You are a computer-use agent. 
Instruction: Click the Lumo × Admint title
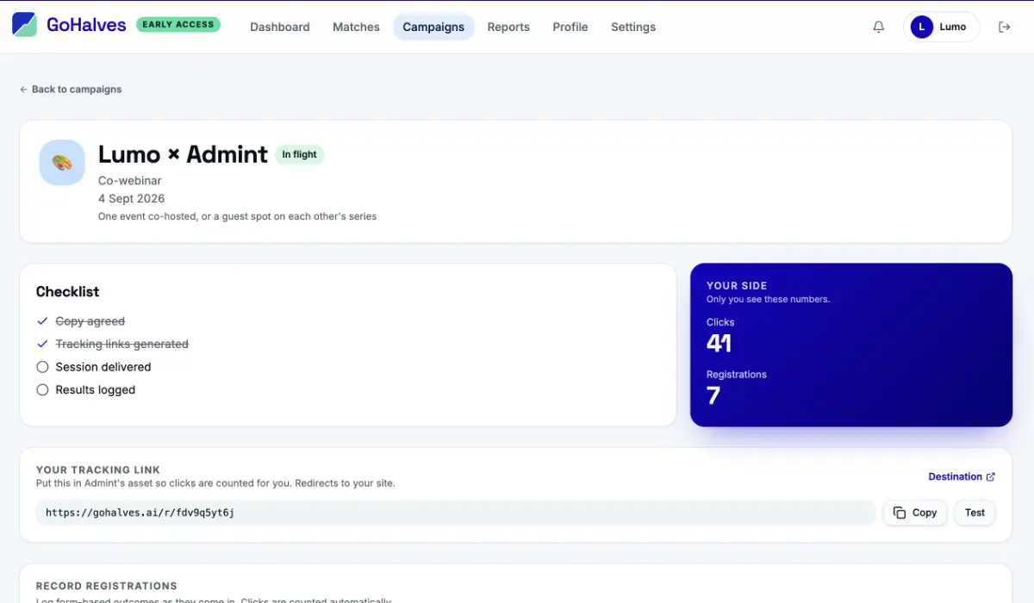tap(184, 154)
